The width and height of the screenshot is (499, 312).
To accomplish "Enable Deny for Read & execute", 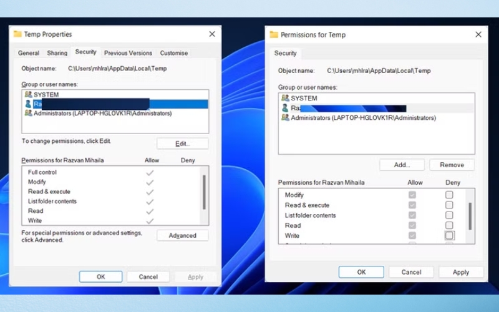I will coord(449,205).
